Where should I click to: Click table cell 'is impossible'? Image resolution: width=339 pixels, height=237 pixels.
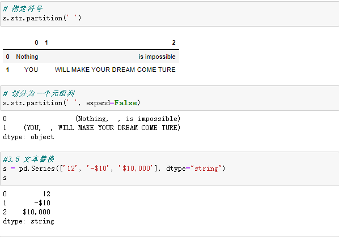point(157,57)
